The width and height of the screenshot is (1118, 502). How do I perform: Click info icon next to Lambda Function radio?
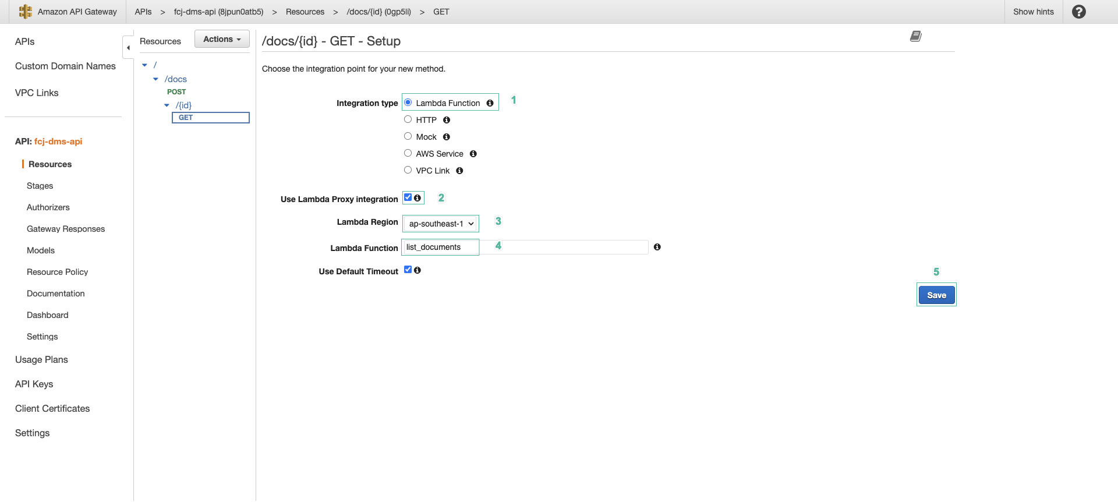point(490,103)
